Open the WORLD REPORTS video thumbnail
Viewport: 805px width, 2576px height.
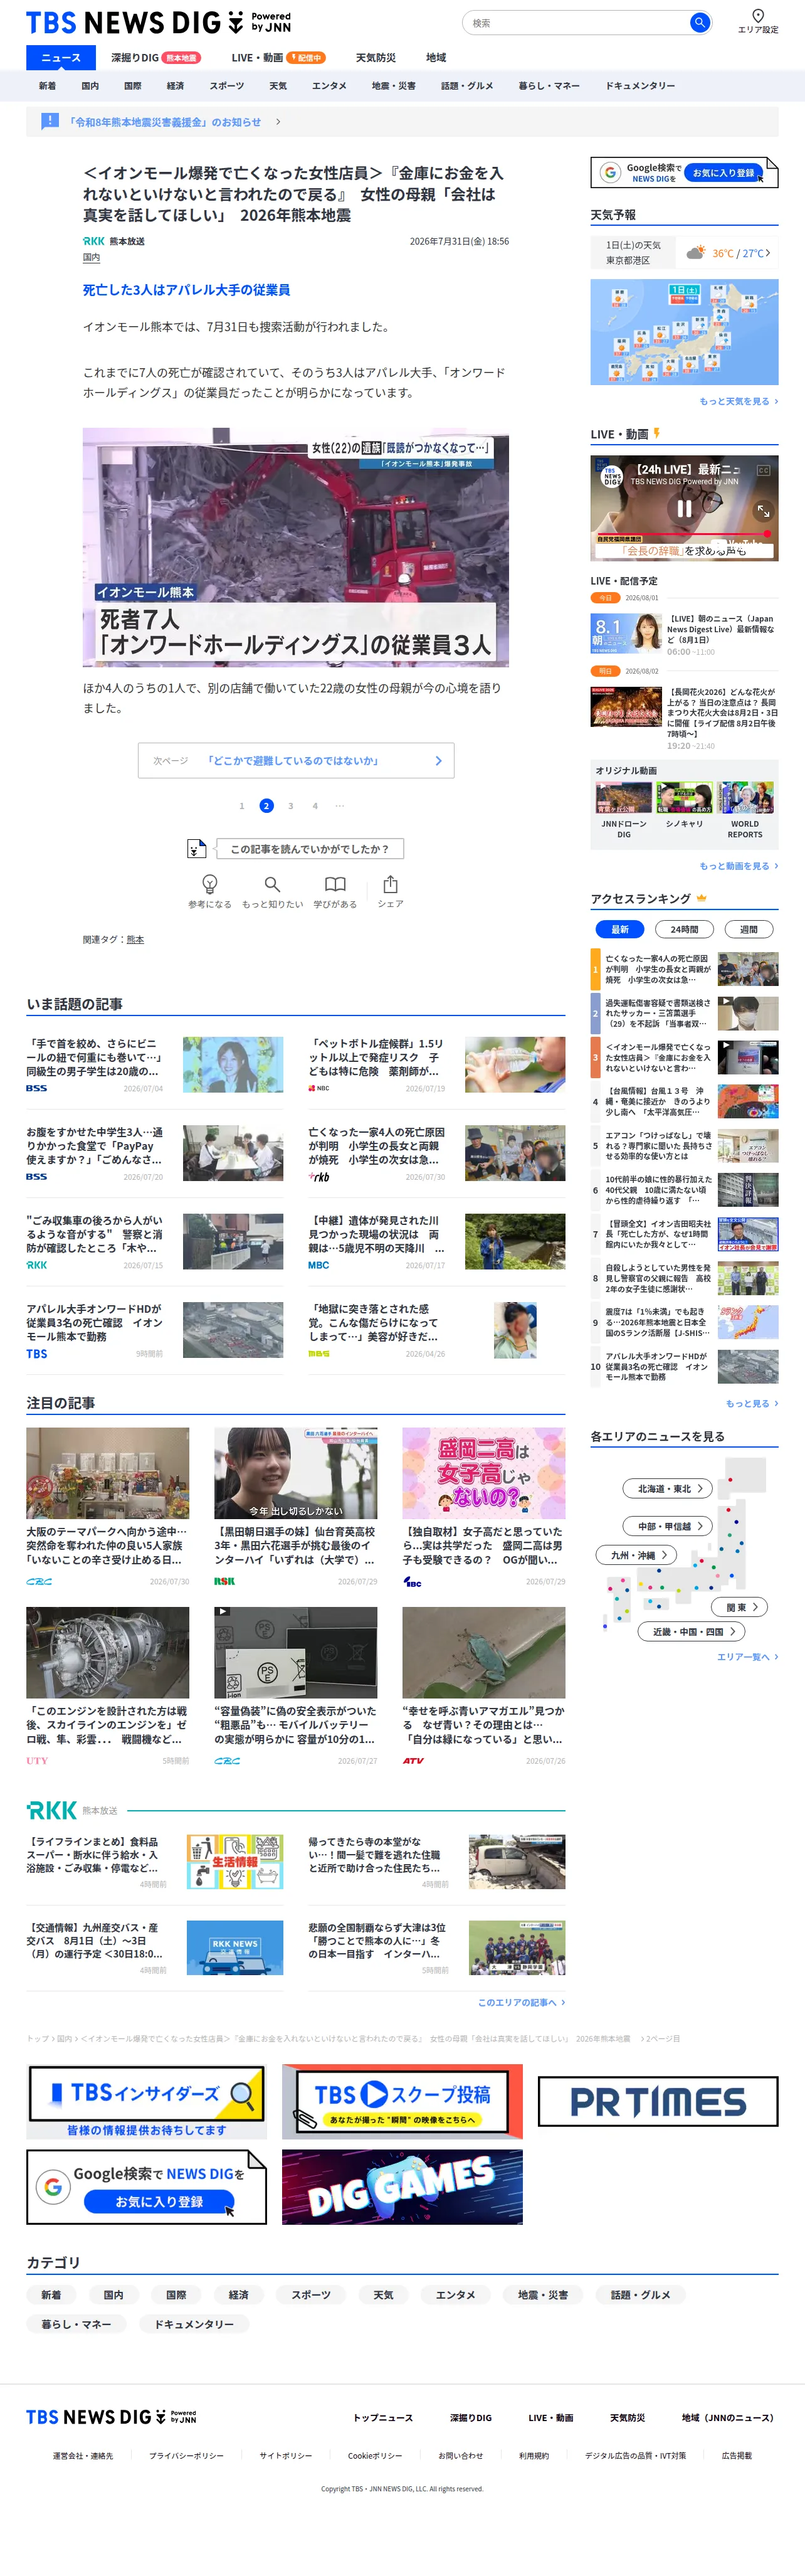coord(745,797)
